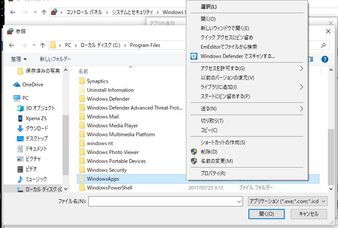Choose EmEditorでファイルから検索 in context menu

pos(247,47)
